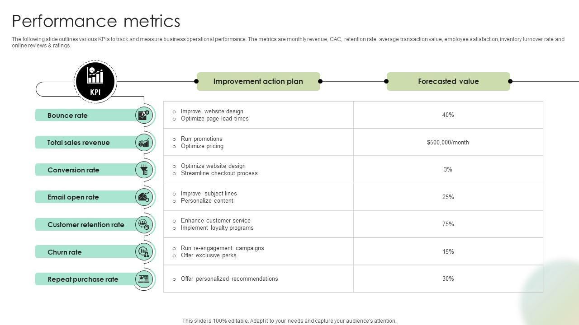
Task: Click the Customer retention rate icon
Action: coord(144,224)
